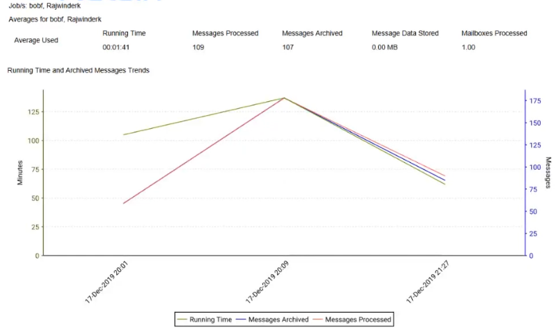Image resolution: width=558 pixels, height=332 pixels.
Task: Click the Messages Processed line start point at 20:01
Action: [124, 203]
